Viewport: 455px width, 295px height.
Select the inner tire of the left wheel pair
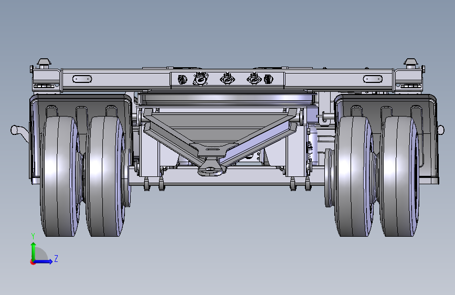pos(106,176)
